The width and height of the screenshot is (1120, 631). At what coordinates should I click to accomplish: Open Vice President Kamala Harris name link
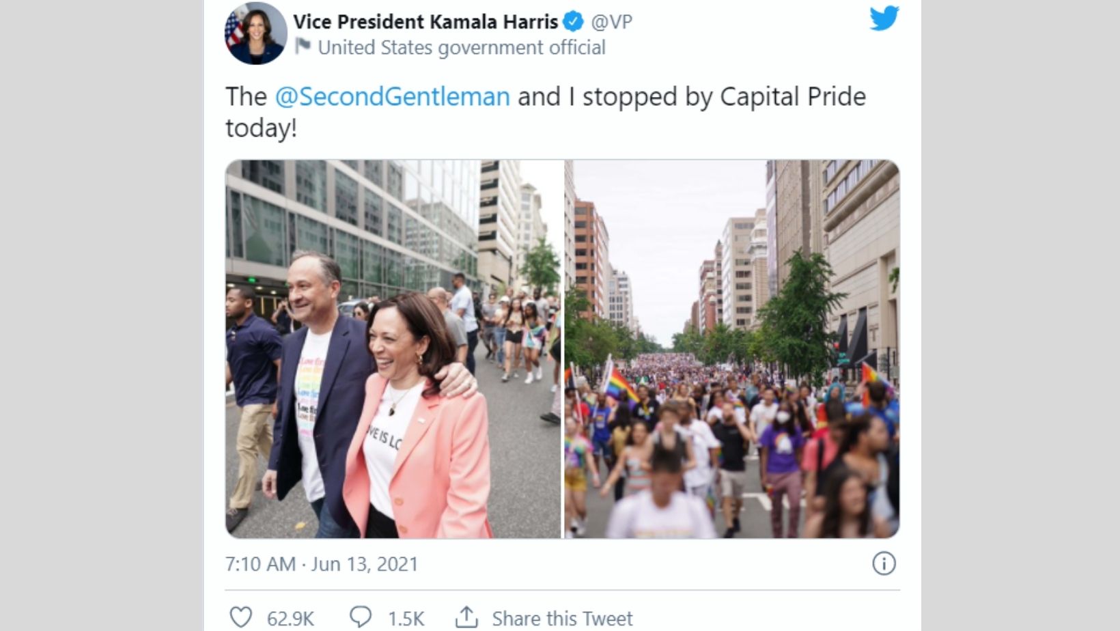pos(425,22)
